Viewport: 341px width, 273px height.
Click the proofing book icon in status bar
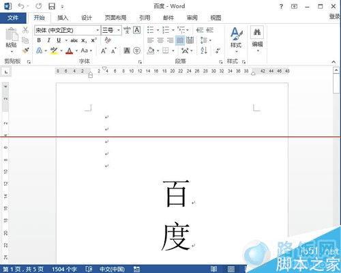pyautogui.click(x=89, y=269)
